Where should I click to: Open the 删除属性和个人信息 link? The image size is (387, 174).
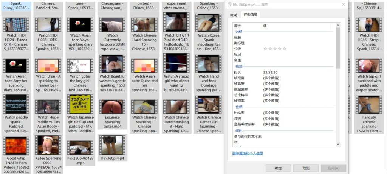click(248, 153)
